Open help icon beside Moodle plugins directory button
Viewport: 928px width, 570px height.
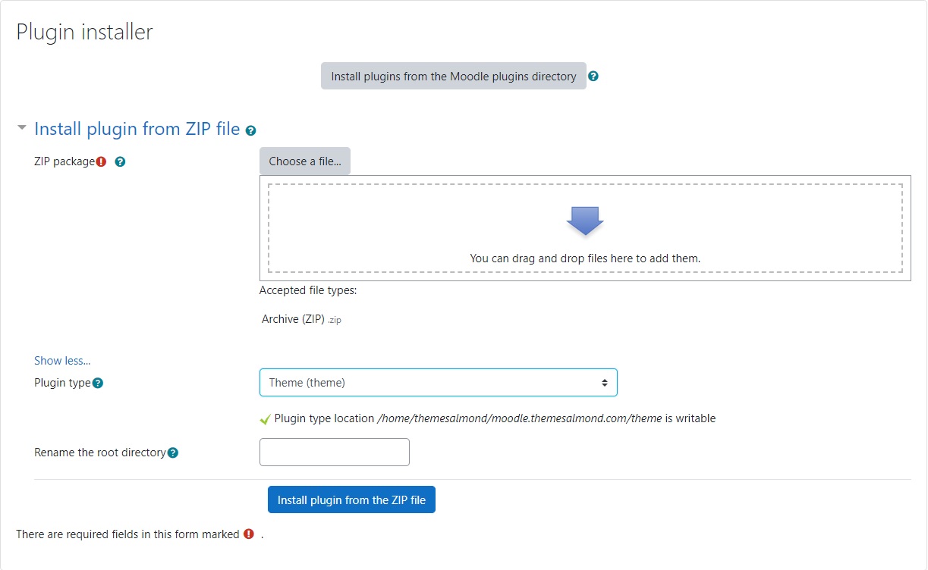(x=593, y=77)
